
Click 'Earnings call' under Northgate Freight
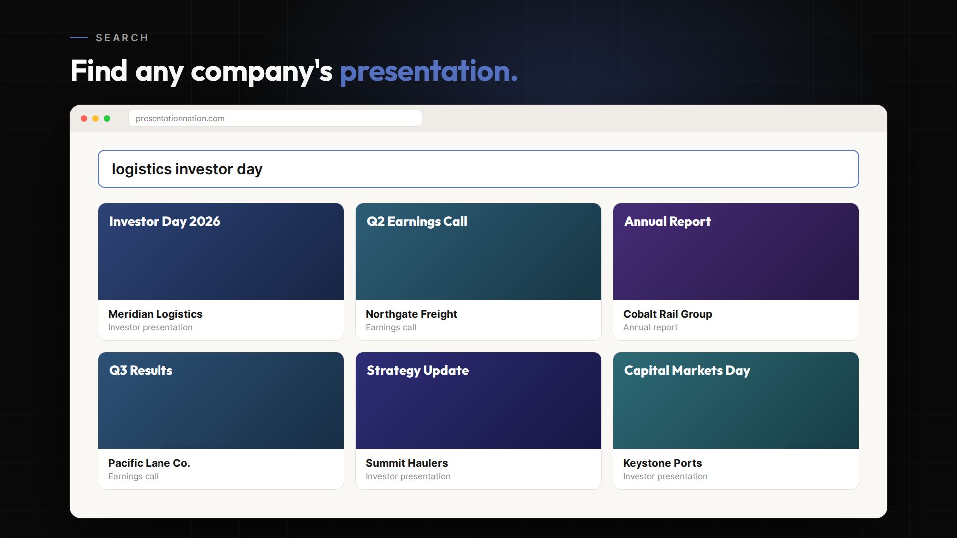(391, 327)
